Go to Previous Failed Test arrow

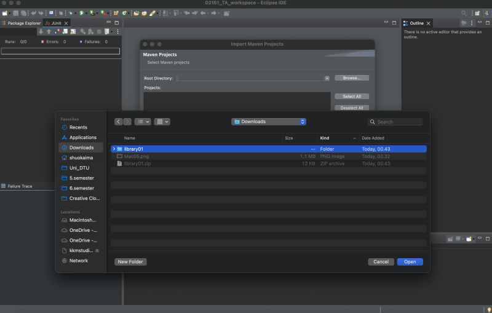[x=49, y=31]
